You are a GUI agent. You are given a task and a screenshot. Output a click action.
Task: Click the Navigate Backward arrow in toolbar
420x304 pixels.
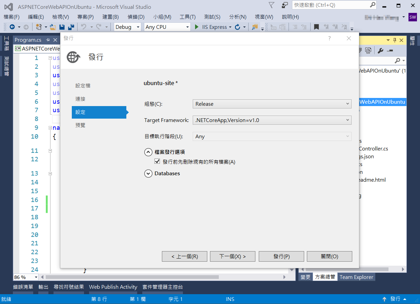12,27
